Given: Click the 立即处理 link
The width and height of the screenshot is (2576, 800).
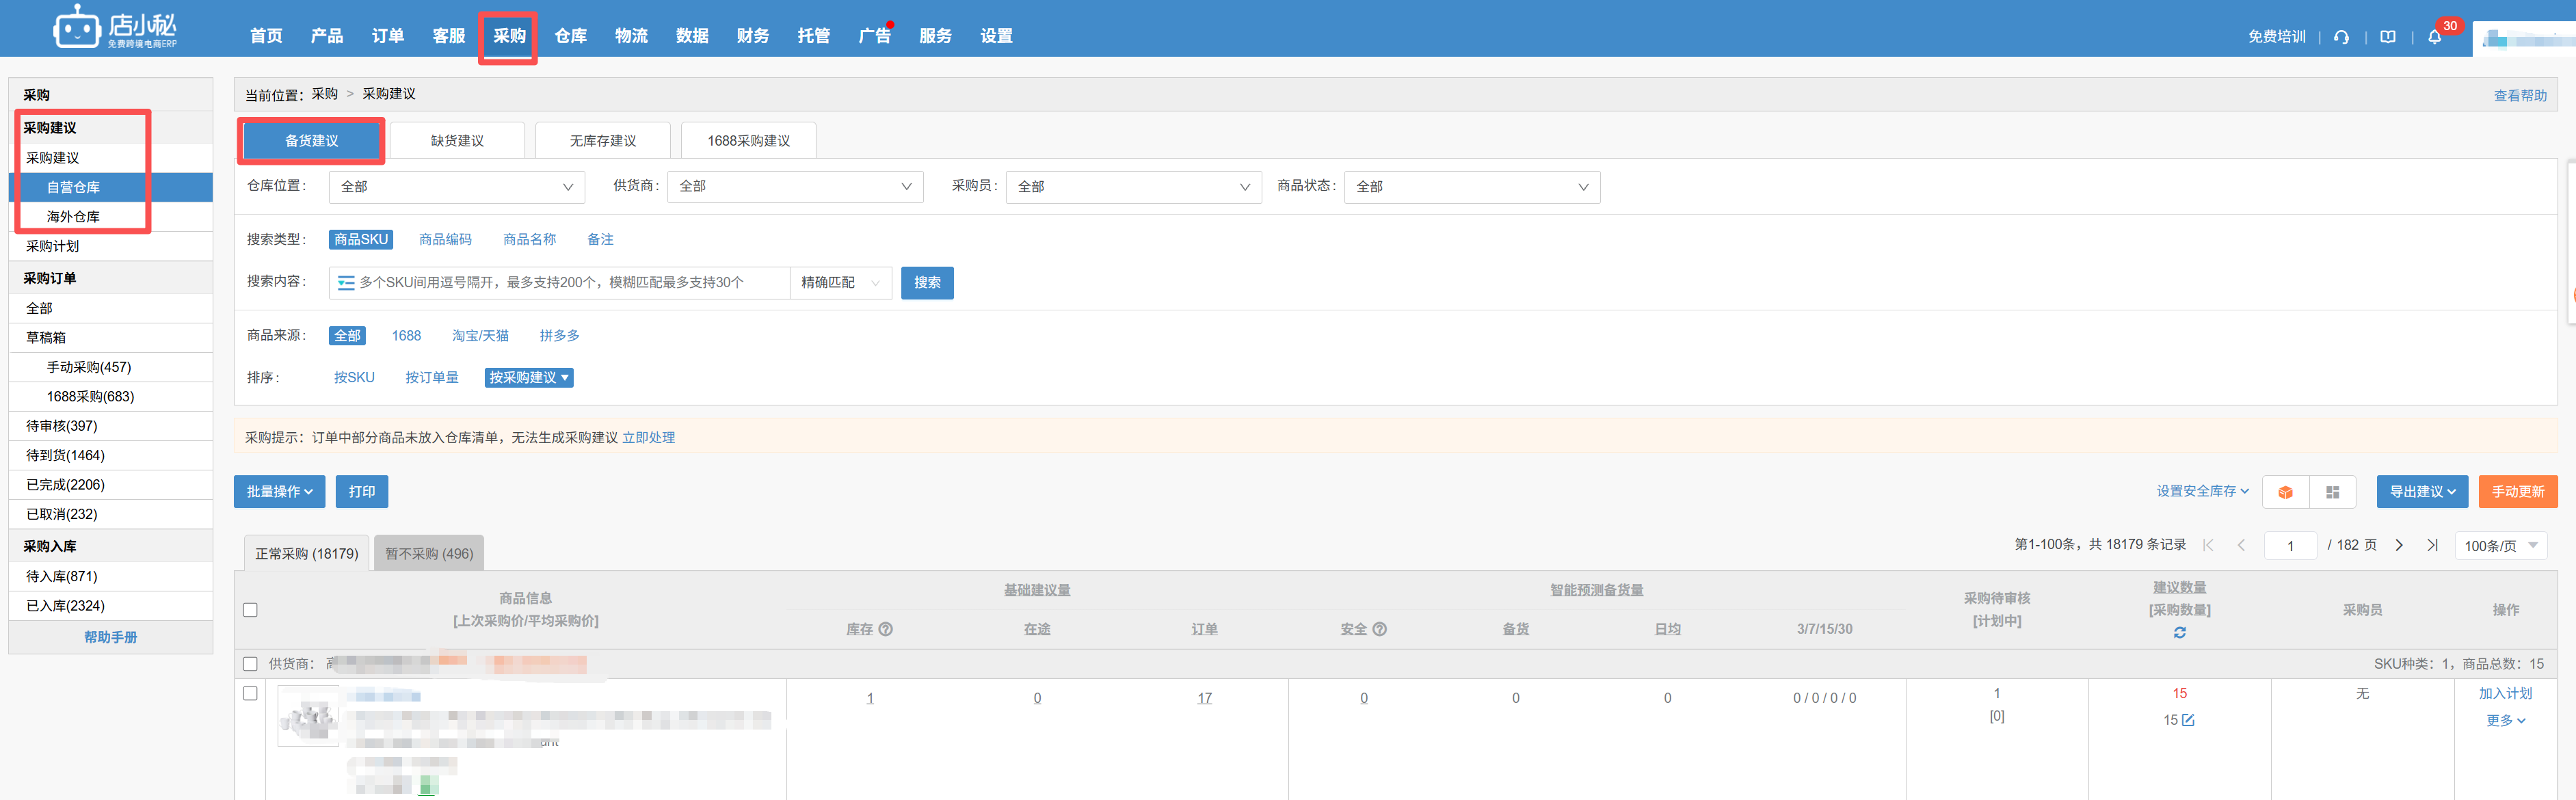Looking at the screenshot, I should coord(648,438).
